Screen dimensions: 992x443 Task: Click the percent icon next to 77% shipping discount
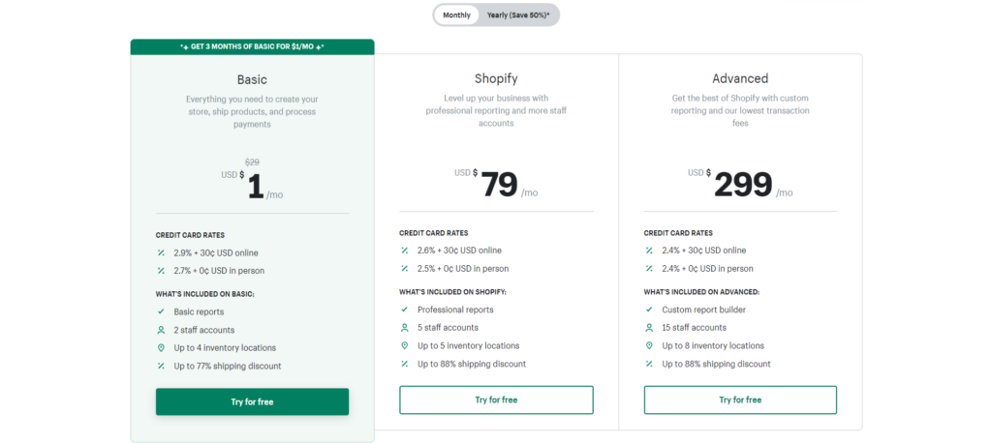[x=161, y=366]
